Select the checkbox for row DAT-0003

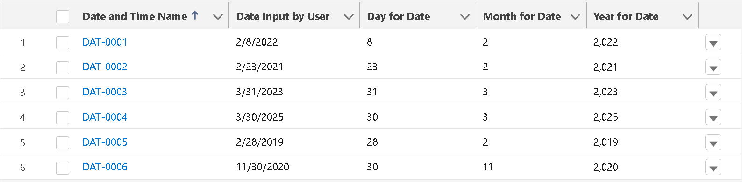(x=63, y=92)
